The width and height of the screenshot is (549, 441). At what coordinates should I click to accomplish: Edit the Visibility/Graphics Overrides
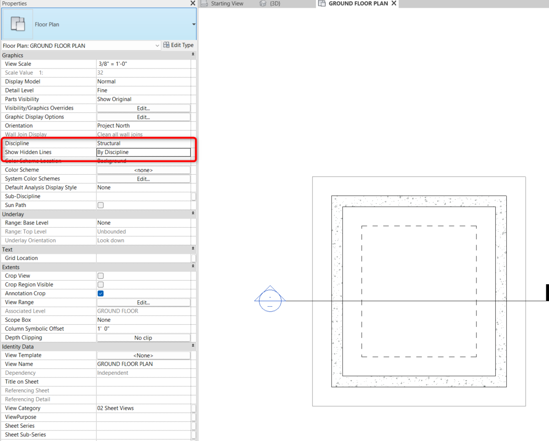point(143,108)
